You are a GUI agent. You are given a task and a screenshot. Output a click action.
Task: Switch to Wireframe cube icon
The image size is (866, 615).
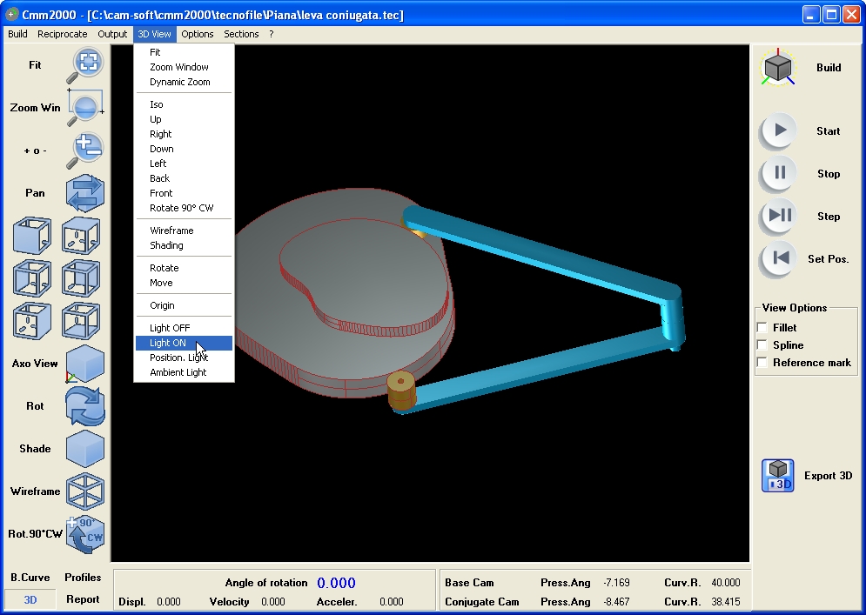85,491
